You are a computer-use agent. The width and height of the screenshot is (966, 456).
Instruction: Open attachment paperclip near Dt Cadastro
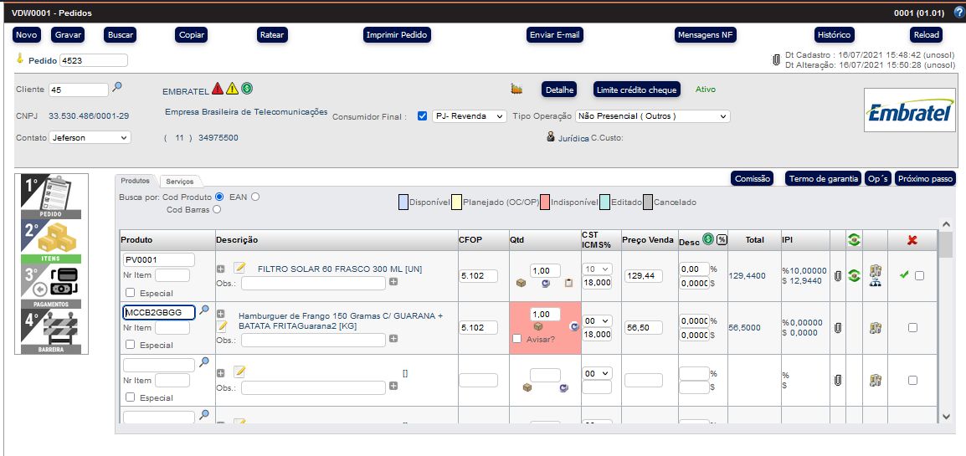point(776,60)
